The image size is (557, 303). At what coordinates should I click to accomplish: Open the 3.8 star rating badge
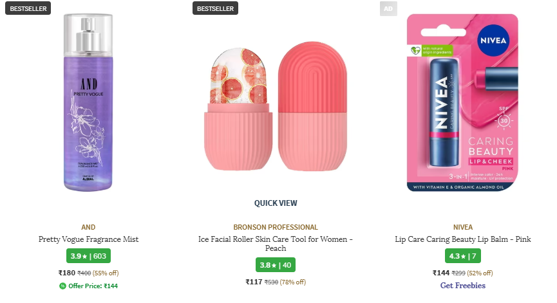tap(275, 265)
